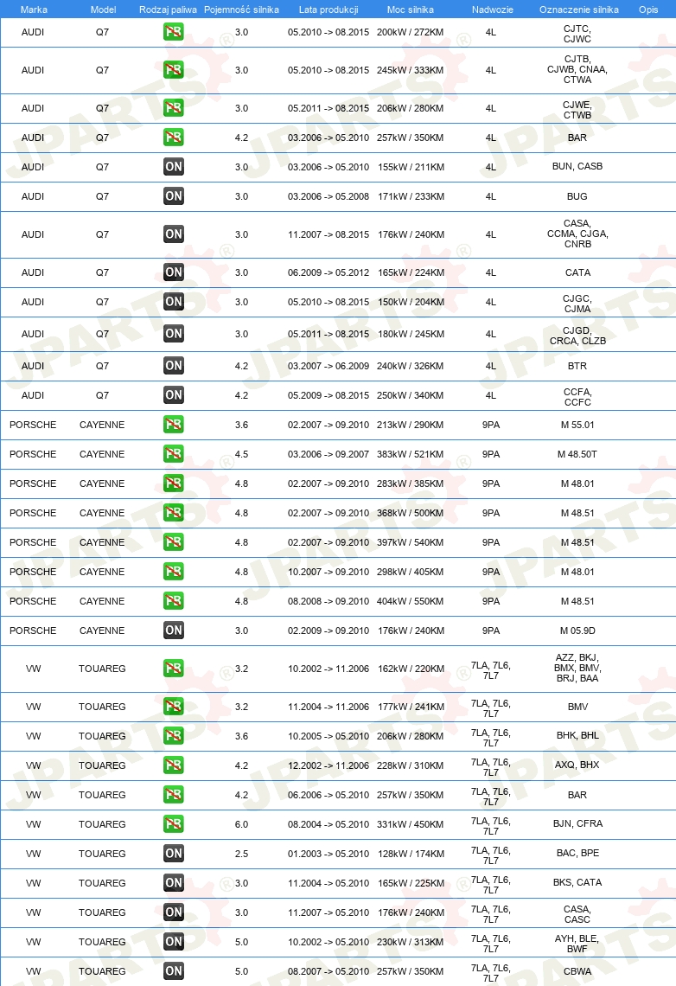Viewport: 676px width, 986px height.
Task: Click petrol icon in Audi Q7 BAR engine row
Action: [174, 137]
